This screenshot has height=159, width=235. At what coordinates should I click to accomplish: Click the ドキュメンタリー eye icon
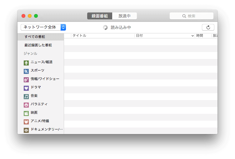[x=26, y=130]
